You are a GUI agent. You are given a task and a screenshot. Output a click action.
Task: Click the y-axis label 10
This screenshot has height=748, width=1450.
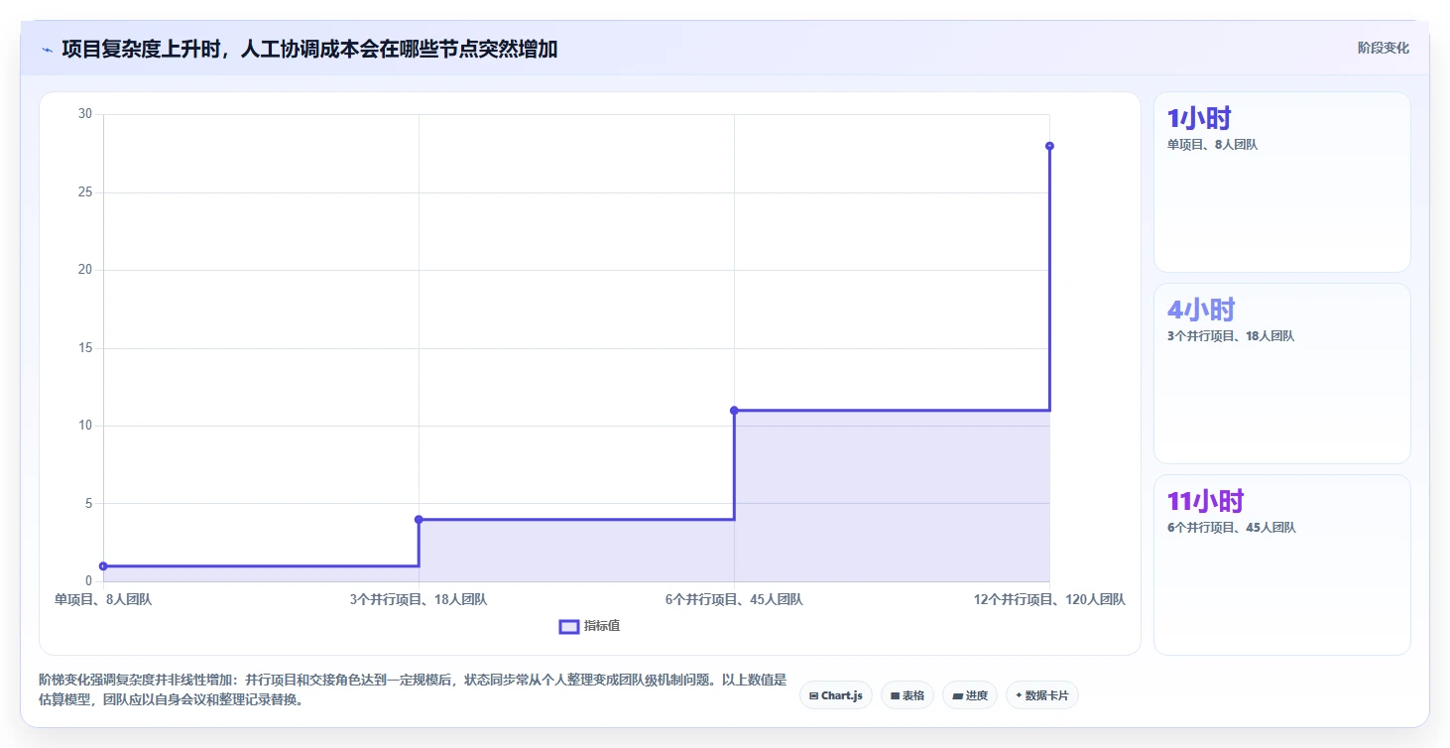85,426
